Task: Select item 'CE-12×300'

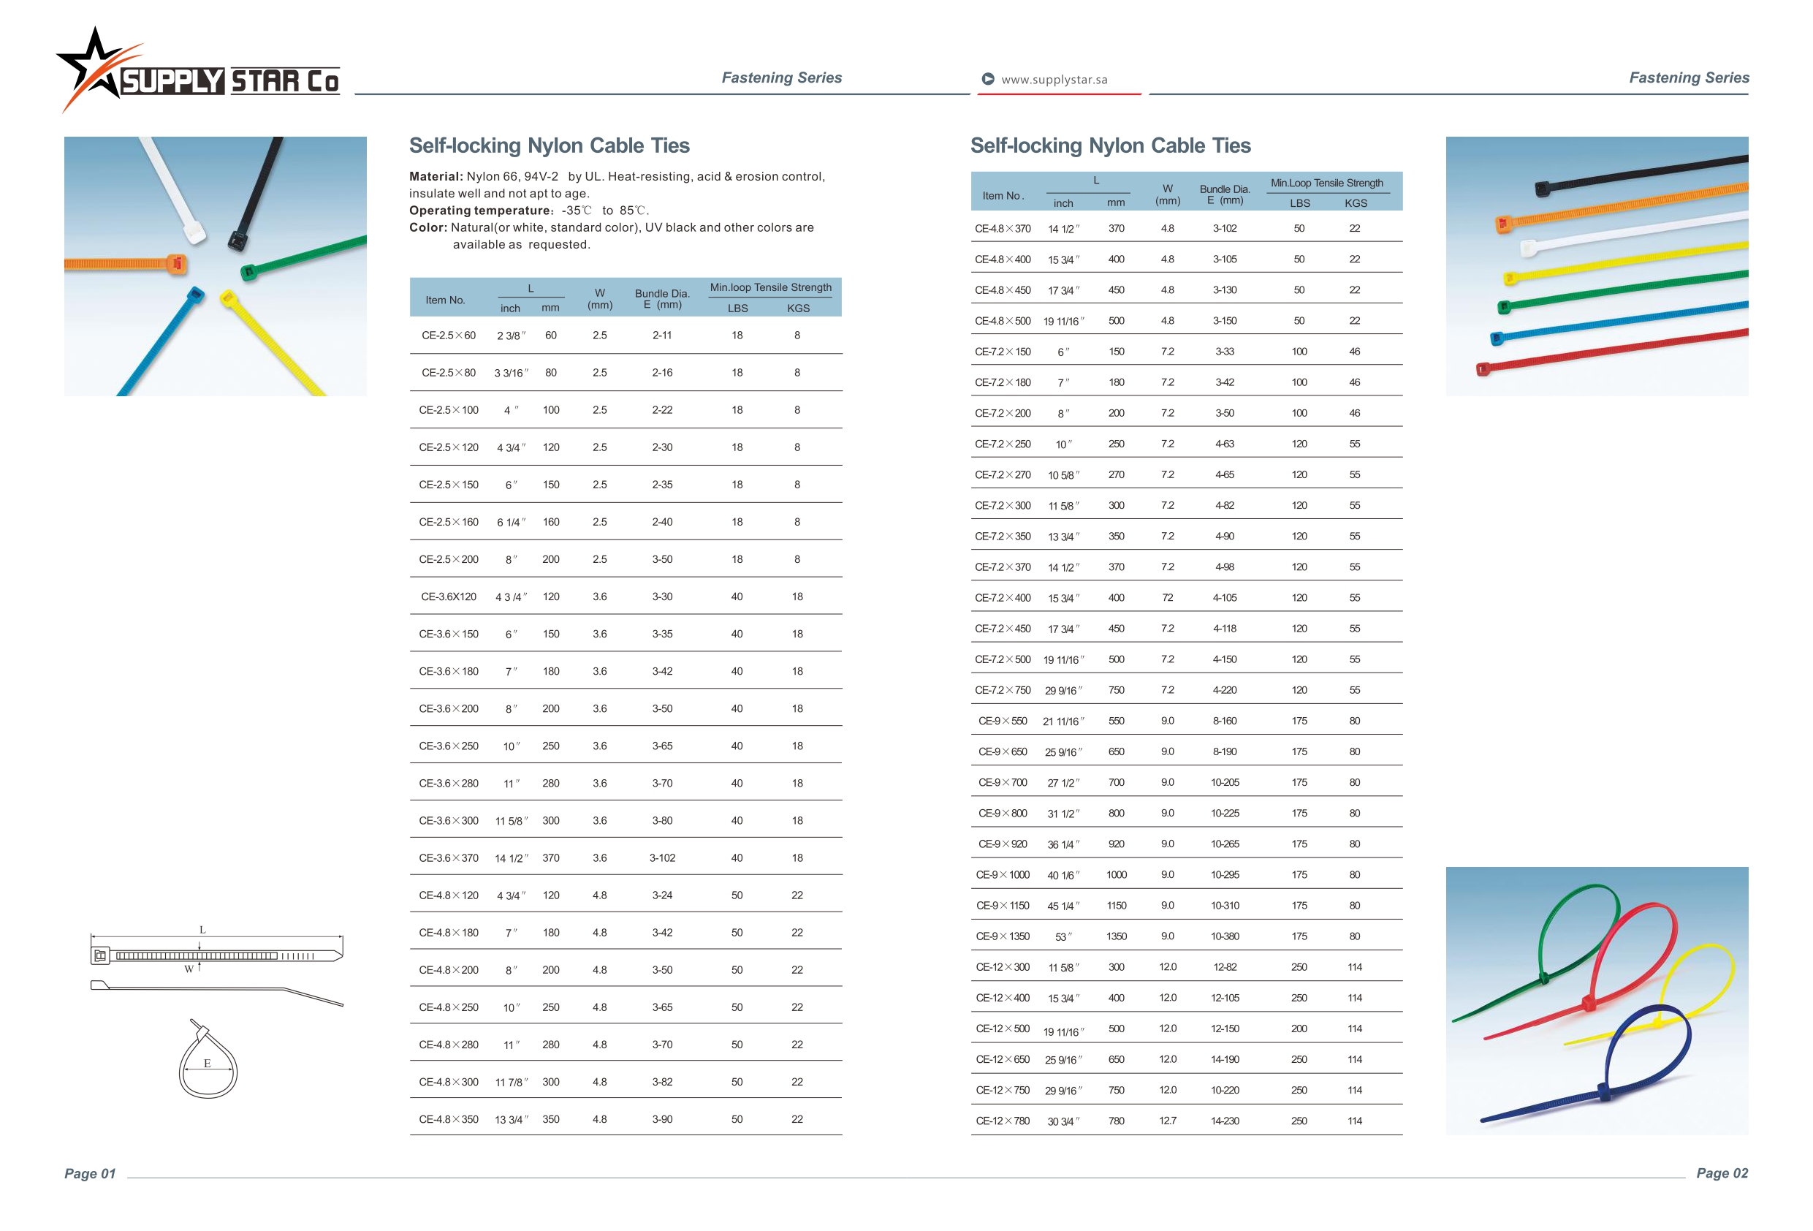Action: click(1003, 968)
